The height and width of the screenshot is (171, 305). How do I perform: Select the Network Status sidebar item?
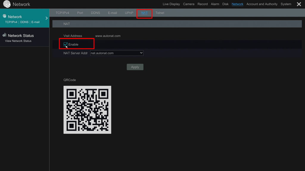click(24, 37)
